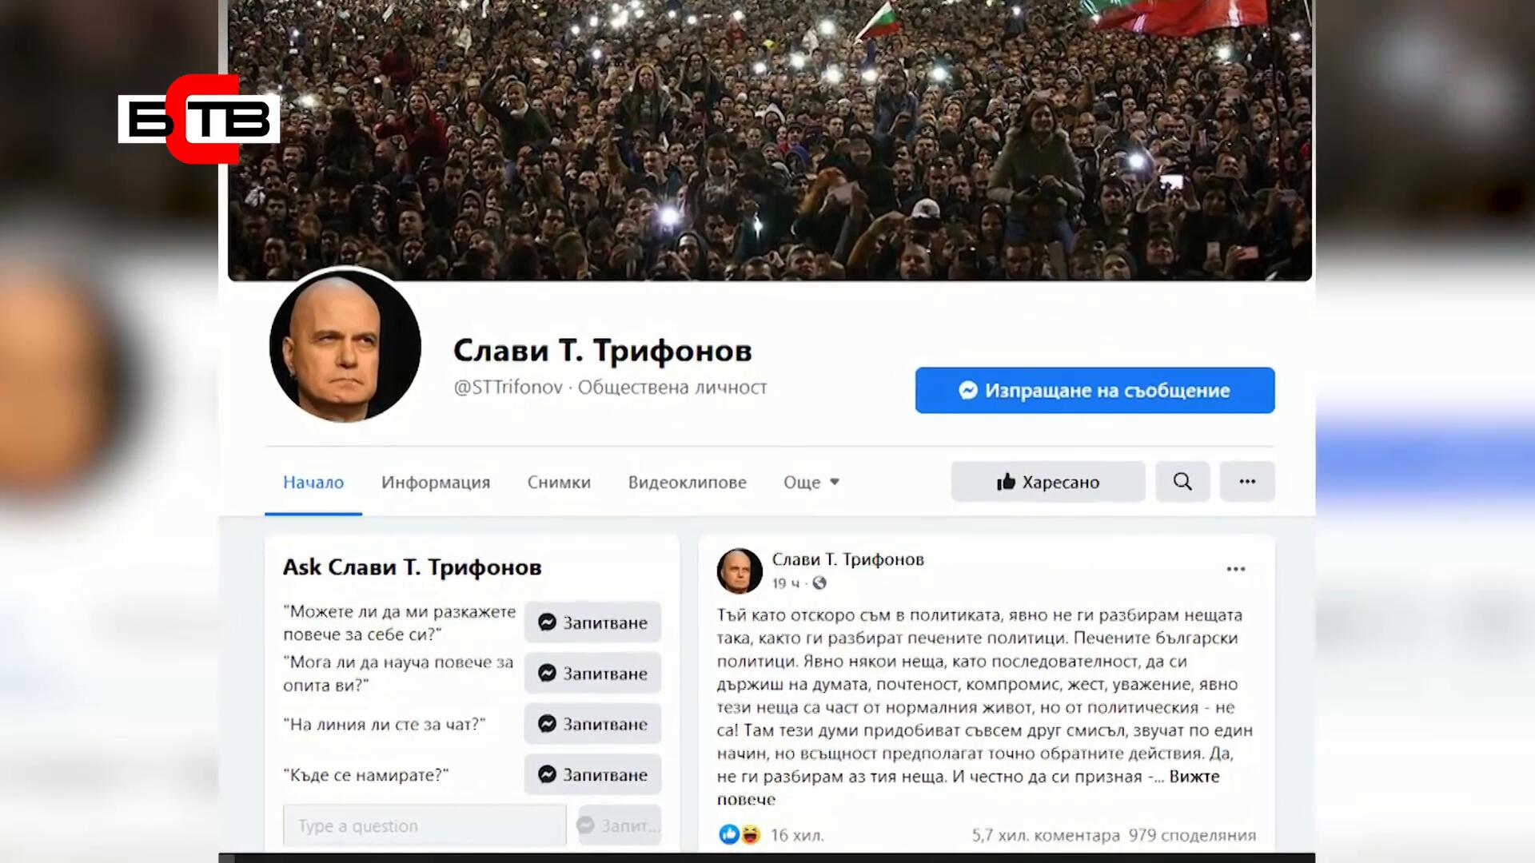Click the round page profile picture
The width and height of the screenshot is (1535, 863).
pyautogui.click(x=345, y=347)
